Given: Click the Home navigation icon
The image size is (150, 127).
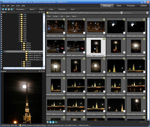Looking at the screenshot, I should coord(3,9).
